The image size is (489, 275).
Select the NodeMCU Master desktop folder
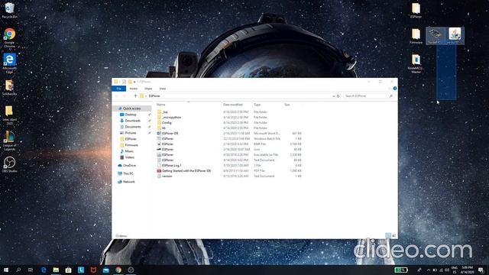[416, 64]
